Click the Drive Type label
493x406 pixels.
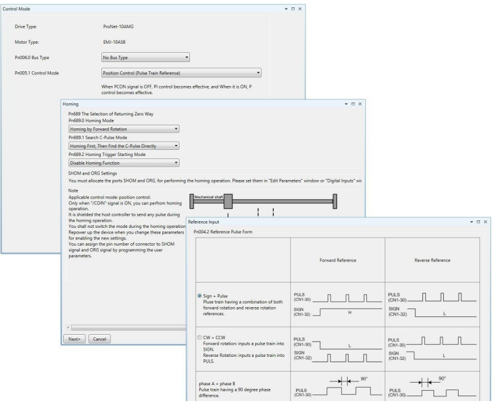click(x=26, y=26)
